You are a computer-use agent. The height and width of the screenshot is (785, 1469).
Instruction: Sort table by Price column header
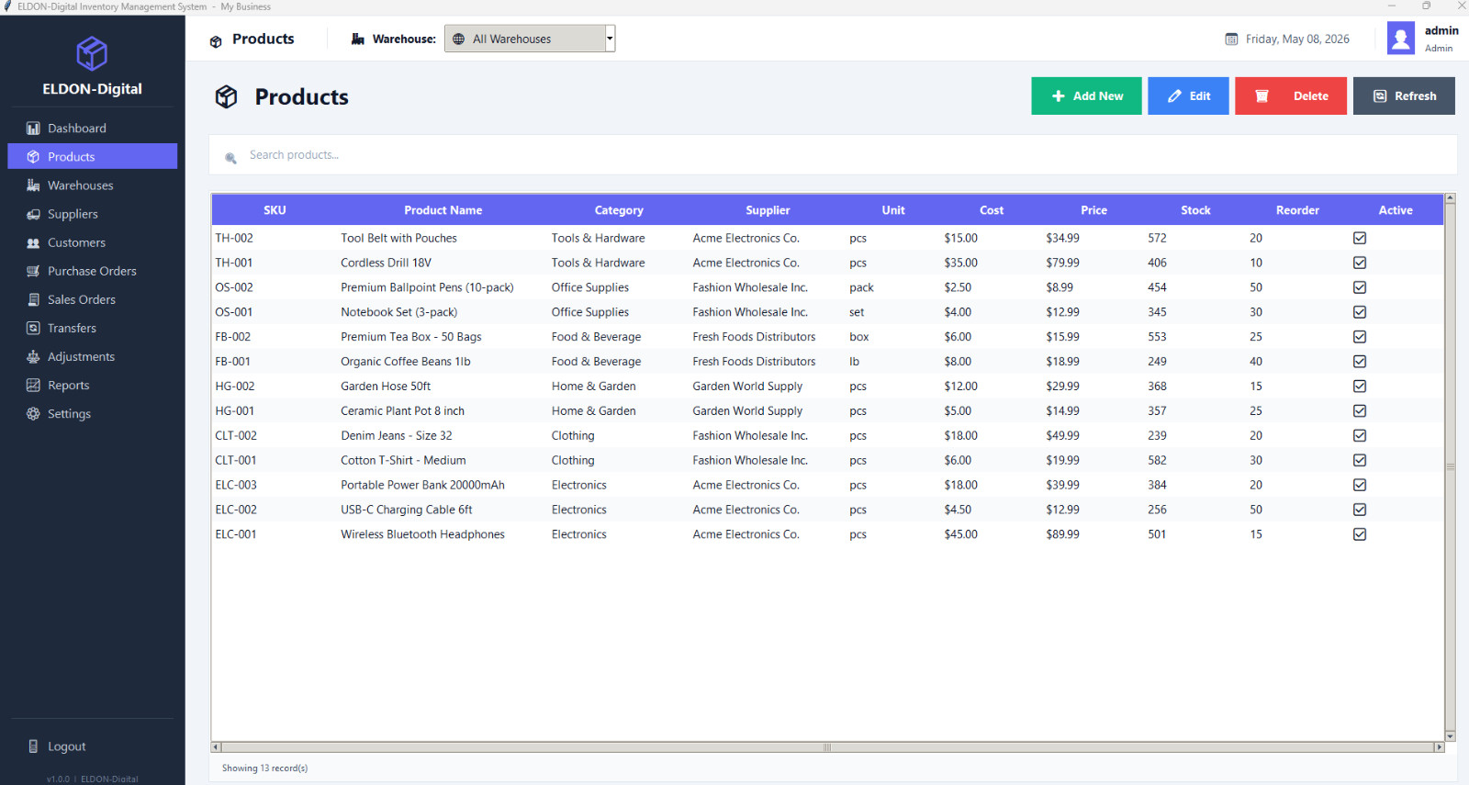coord(1093,210)
